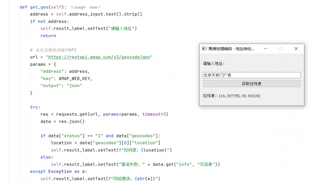321x183 pixels.
Task: Click the window title 高德地理编码 - 地址转经...
Action: point(231,49)
